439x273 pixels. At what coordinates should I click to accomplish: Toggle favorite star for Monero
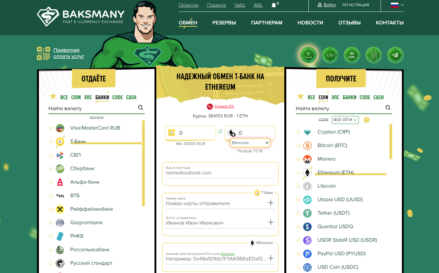[x=298, y=159]
